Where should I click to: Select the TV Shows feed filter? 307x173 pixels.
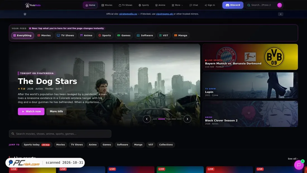pos(66,35)
